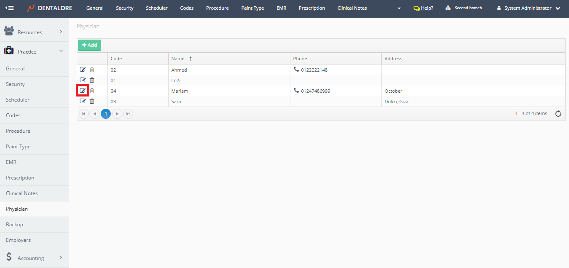The height and width of the screenshot is (268, 569).
Task: Refresh the physician grid
Action: click(558, 113)
